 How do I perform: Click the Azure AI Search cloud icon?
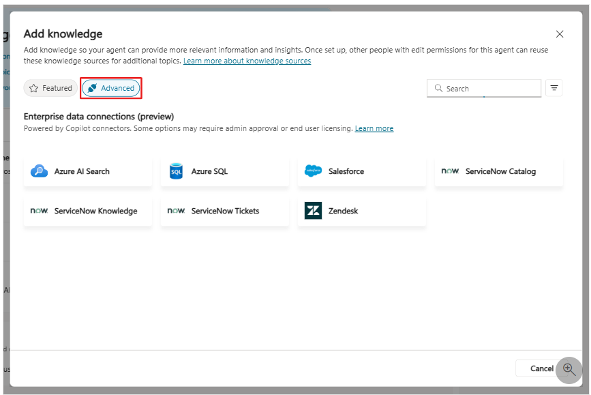[x=39, y=171]
